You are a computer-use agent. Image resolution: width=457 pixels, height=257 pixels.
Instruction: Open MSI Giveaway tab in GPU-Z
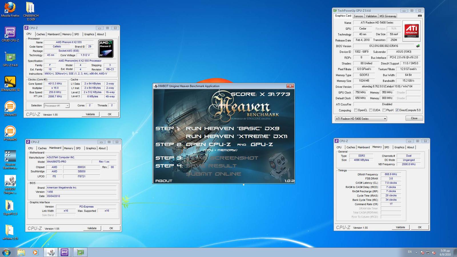(x=388, y=16)
